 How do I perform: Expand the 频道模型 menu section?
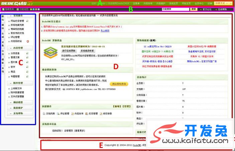20,102
